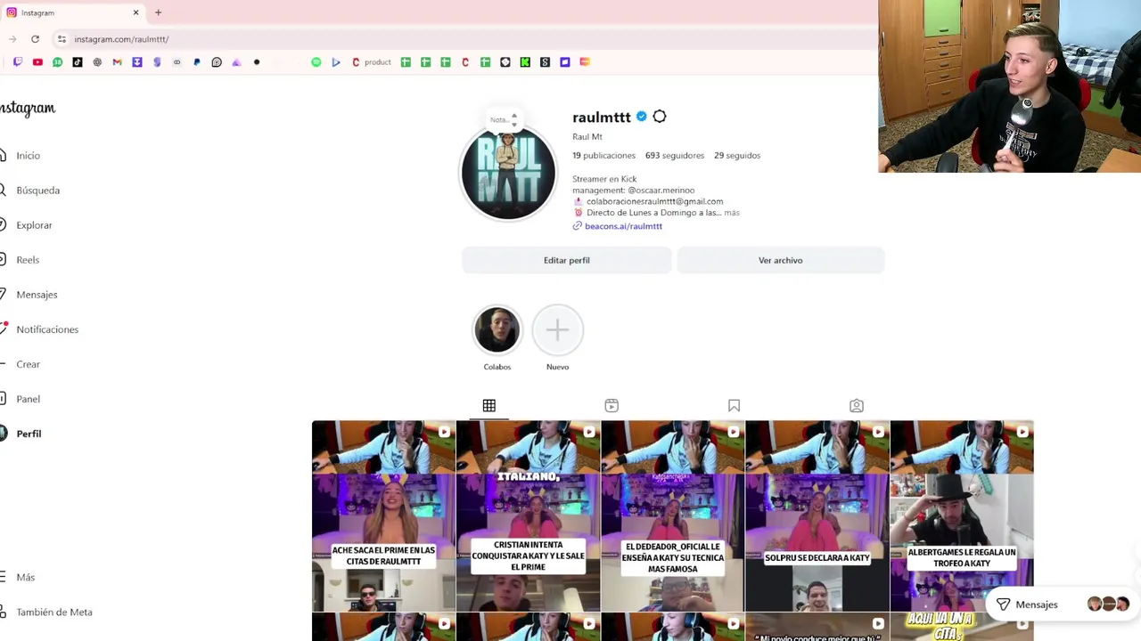Add a Nuevo story highlight
The image size is (1141, 641).
[557, 330]
